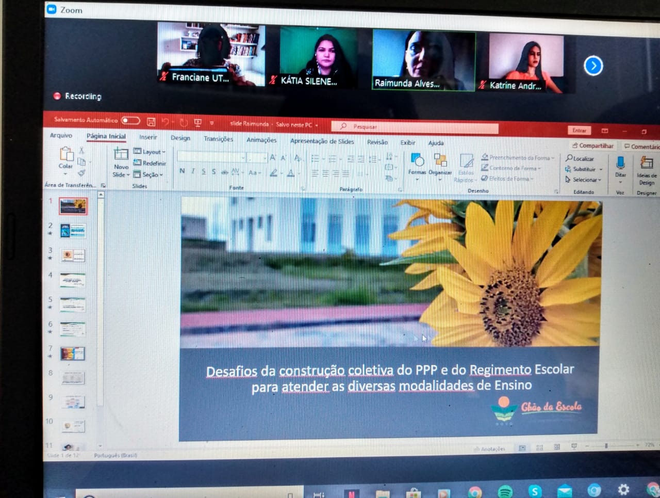Image resolution: width=660 pixels, height=498 pixels.
Task: Click the Novo Slide icon
Action: point(121,154)
